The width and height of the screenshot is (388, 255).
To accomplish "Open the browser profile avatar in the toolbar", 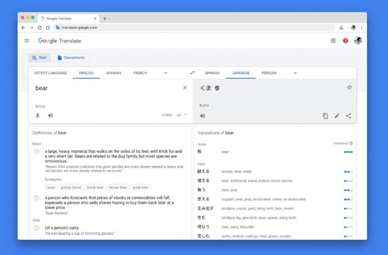I will coord(353,28).
